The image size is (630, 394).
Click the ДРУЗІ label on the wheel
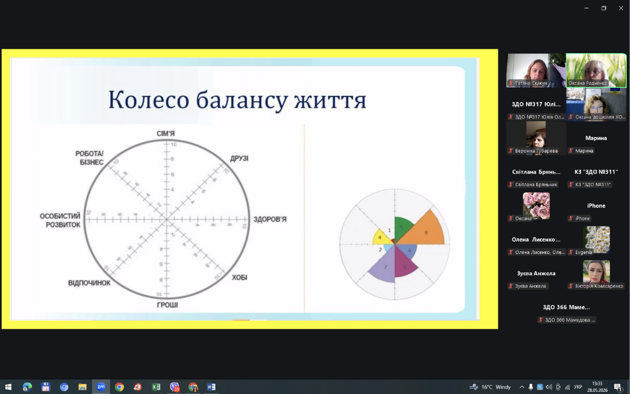(x=239, y=158)
